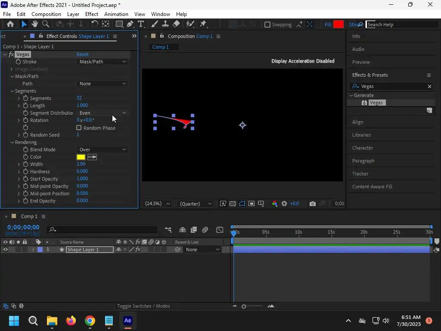
Task: Show channel and color management settings
Action: click(x=275, y=203)
